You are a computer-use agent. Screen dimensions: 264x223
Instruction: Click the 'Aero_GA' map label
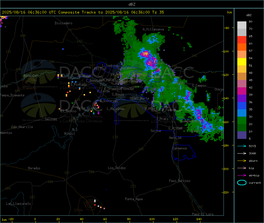tap(175, 138)
